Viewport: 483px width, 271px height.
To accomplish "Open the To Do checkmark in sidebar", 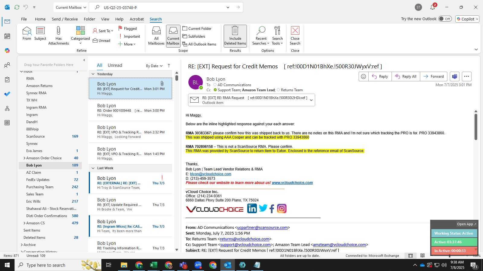I will (x=7, y=94).
